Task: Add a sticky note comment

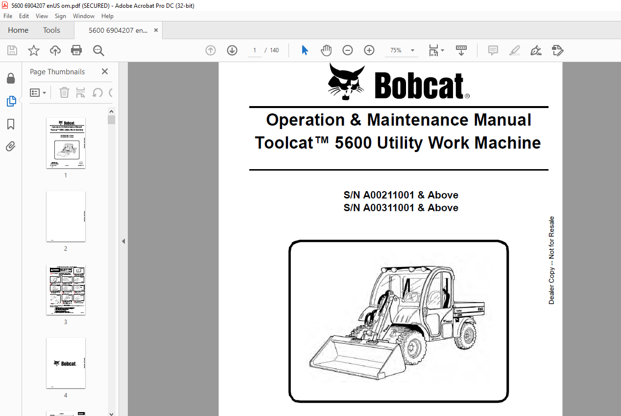Action: pyautogui.click(x=493, y=50)
